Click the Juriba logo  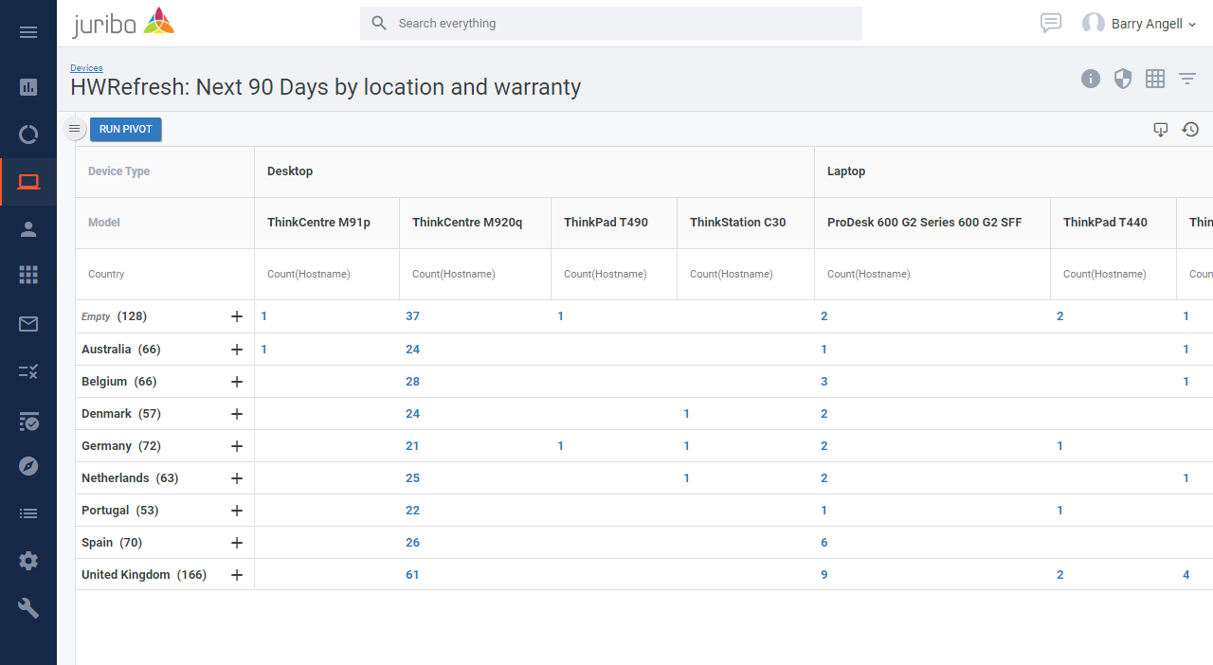(123, 23)
